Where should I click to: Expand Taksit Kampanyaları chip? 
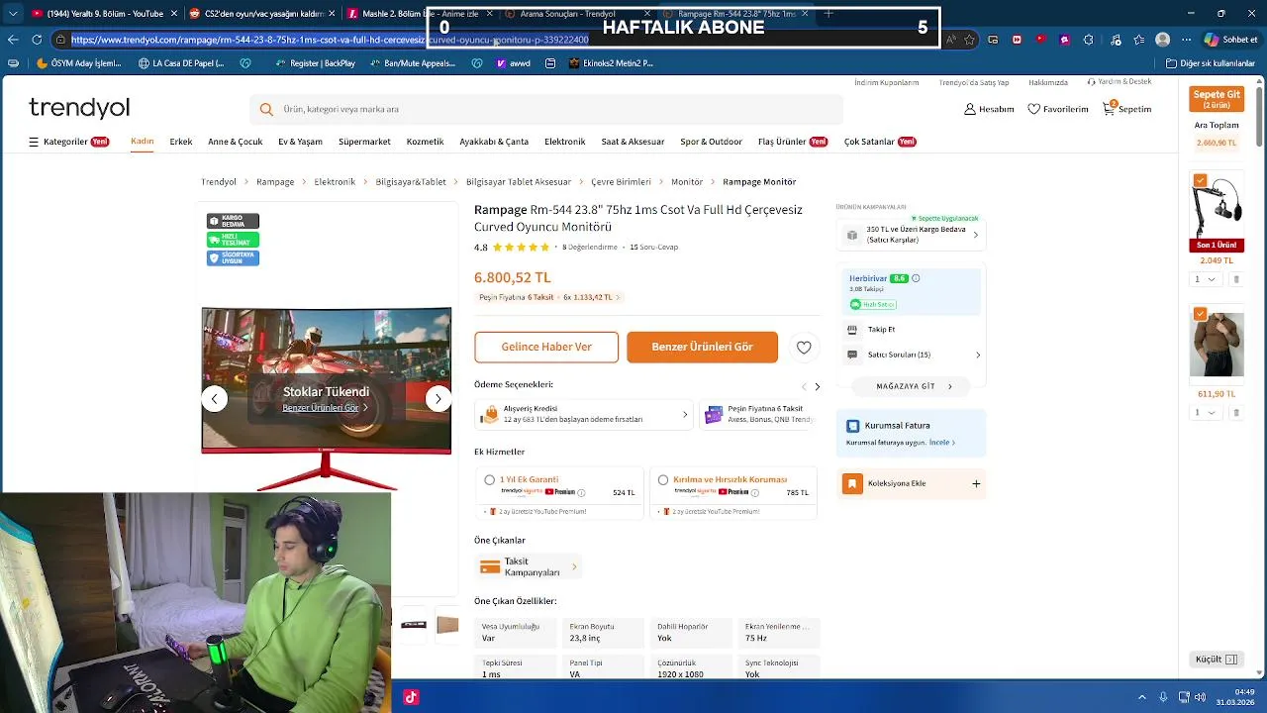tap(529, 567)
